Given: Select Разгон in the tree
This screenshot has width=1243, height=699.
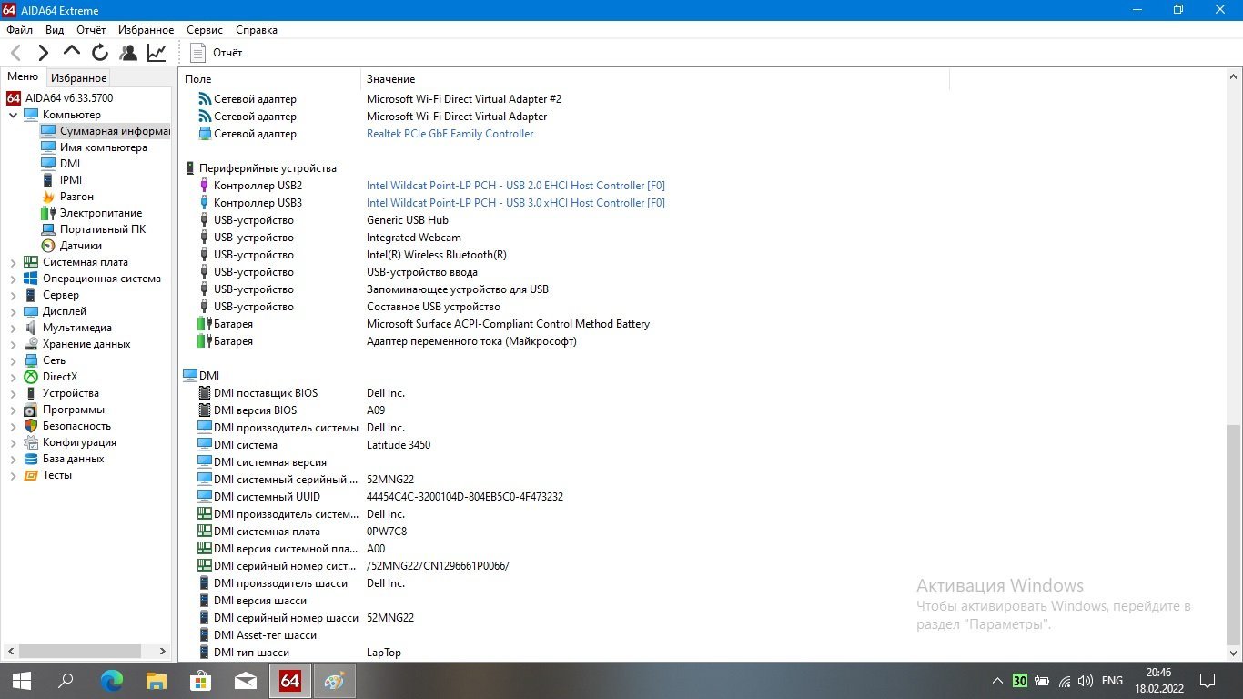Looking at the screenshot, I should [76, 197].
